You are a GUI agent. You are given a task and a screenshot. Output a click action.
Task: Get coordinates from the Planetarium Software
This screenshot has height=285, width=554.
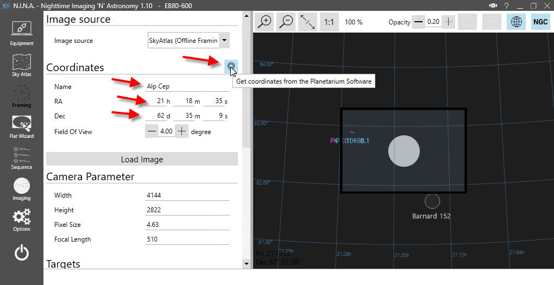[x=231, y=67]
